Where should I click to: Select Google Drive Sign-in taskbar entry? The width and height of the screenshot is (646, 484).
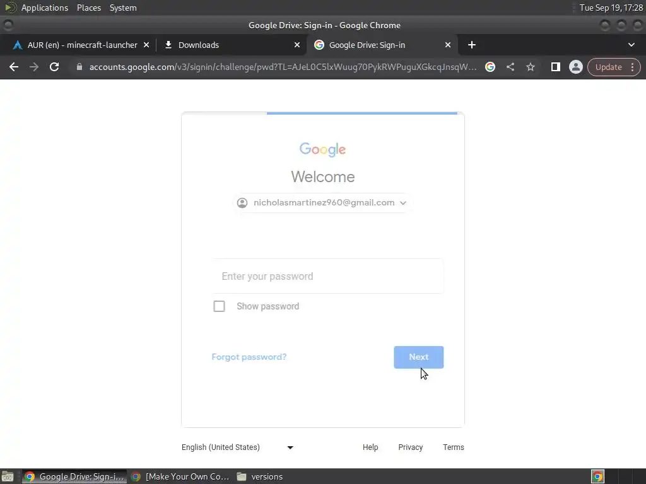[74, 476]
